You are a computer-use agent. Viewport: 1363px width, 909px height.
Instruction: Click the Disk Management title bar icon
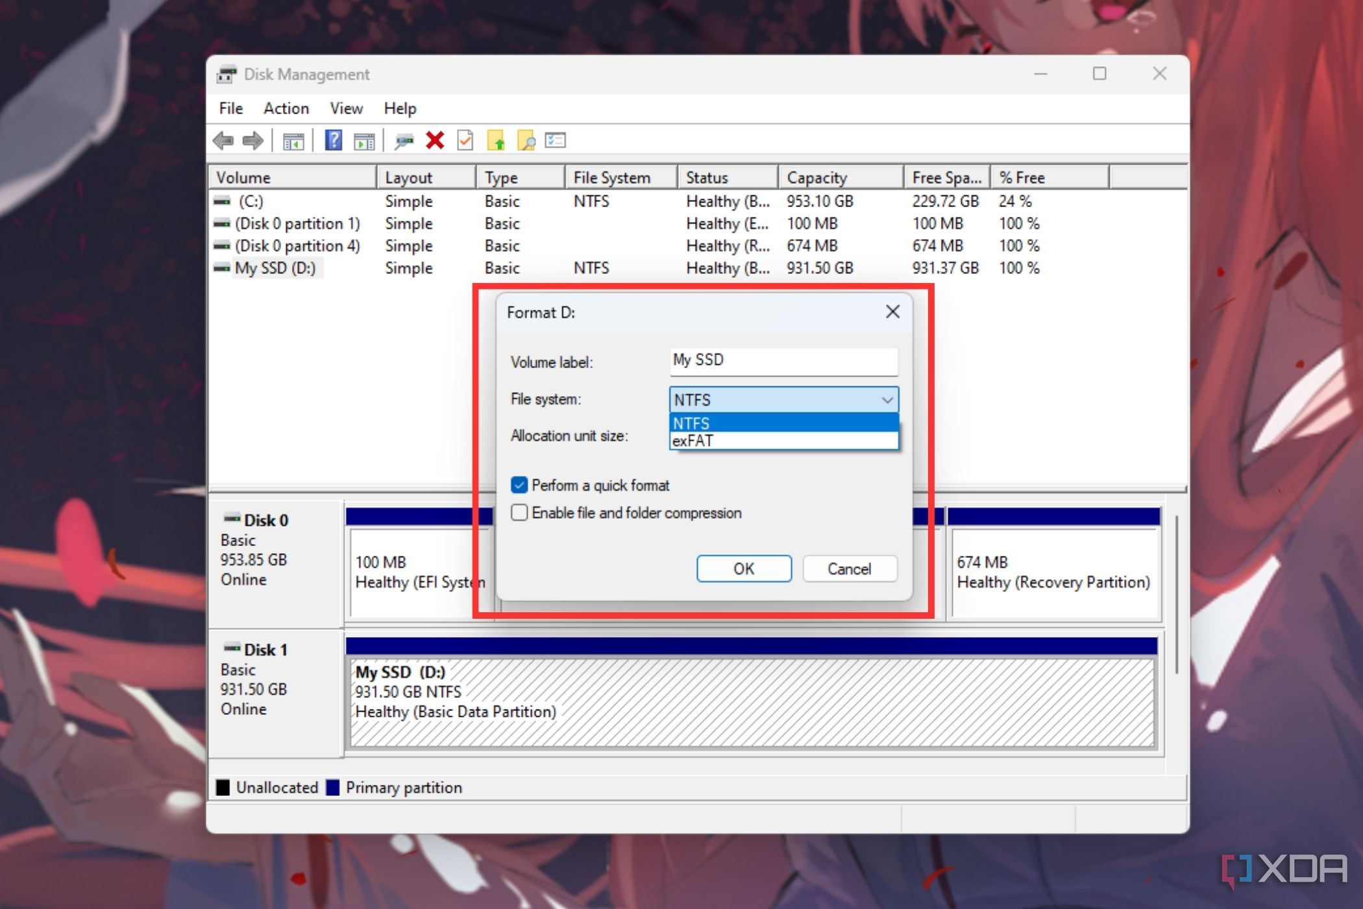[226, 75]
